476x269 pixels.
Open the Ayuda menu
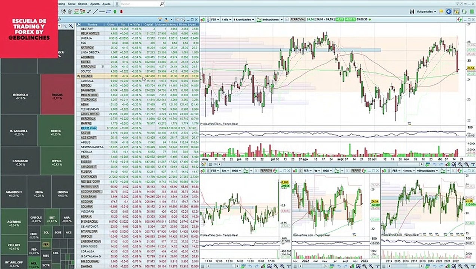click(106, 4)
